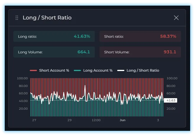The image size is (194, 135).
Task: Click the teal Long Account % color marker
Action: pyautogui.click(x=77, y=70)
